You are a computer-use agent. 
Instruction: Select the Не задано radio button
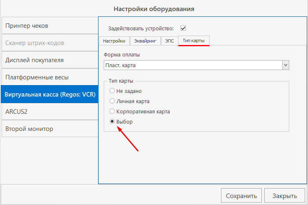tap(112, 91)
